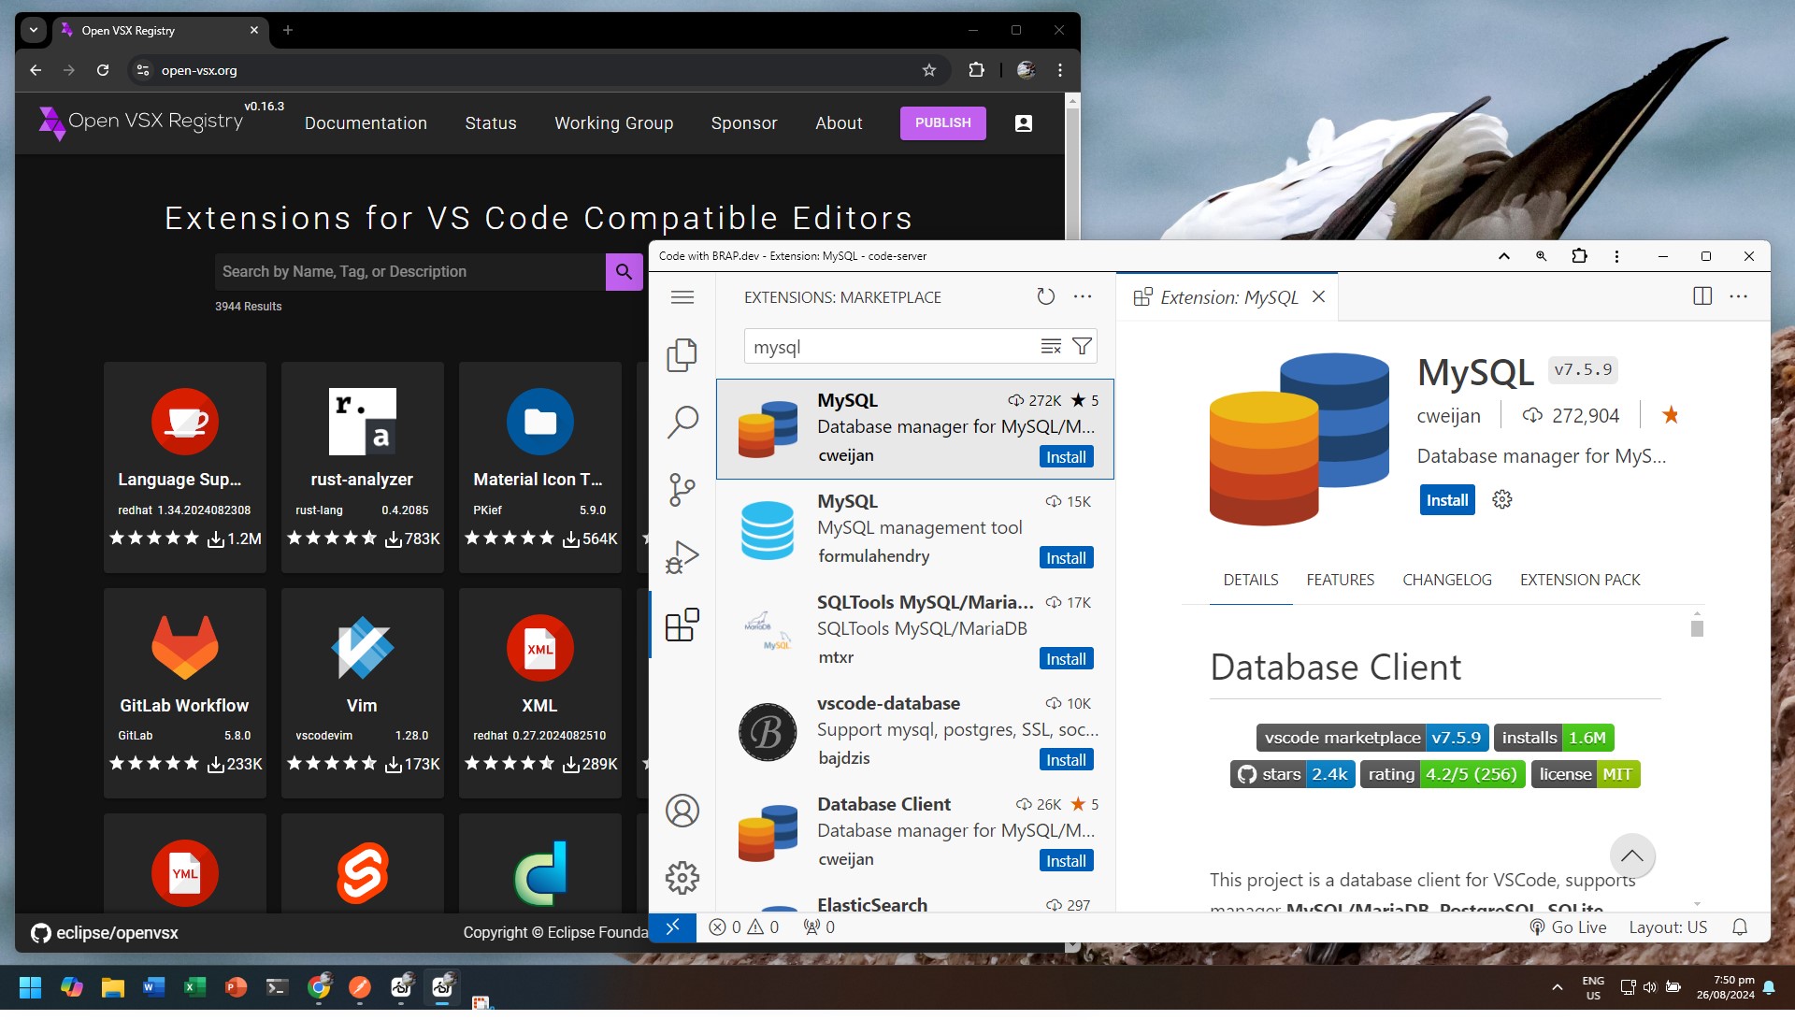
Task: Open extension filter options with the funnel icon
Action: point(1082,346)
